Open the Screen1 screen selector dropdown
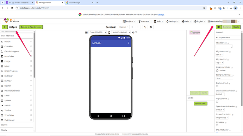The image size is (243, 136). pos(124,27)
